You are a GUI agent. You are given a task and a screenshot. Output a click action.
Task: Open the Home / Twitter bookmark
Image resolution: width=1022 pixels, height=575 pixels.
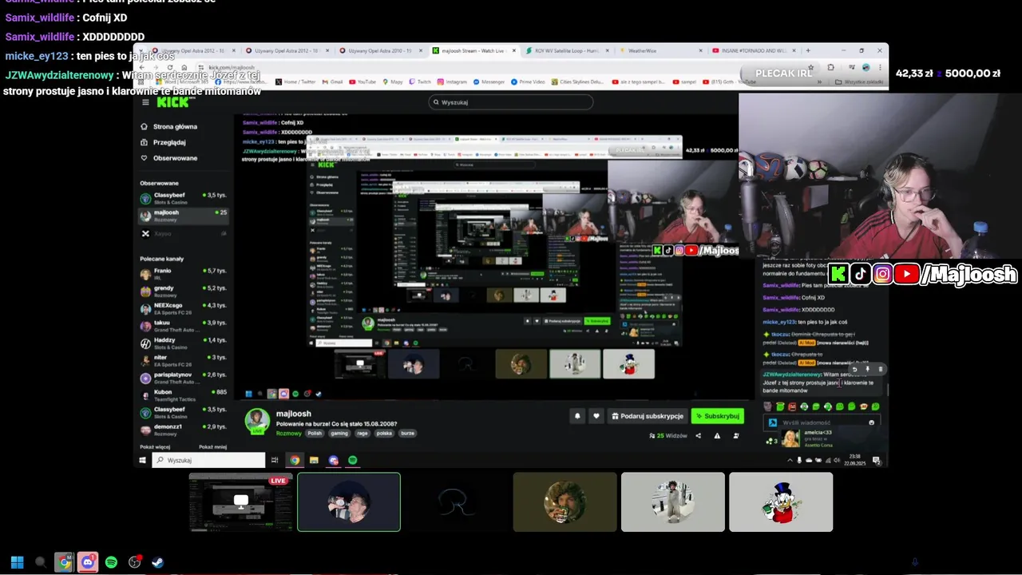(x=295, y=81)
